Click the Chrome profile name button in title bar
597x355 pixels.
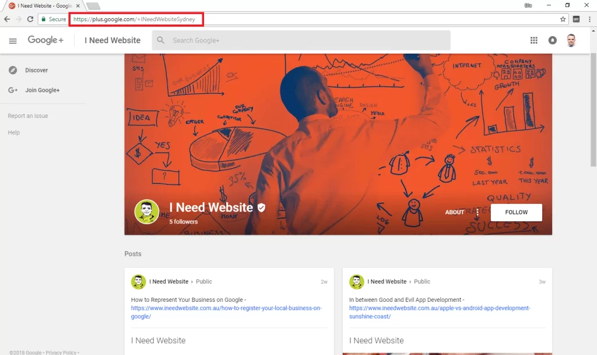coord(528,5)
